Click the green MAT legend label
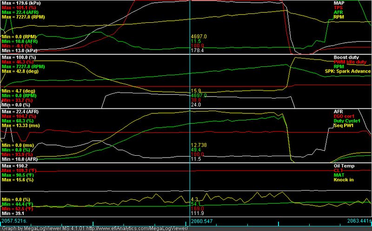This screenshot has height=231, width=372. pos(339,175)
